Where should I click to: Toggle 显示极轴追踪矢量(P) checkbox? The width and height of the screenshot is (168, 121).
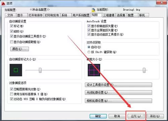click(x=89, y=26)
